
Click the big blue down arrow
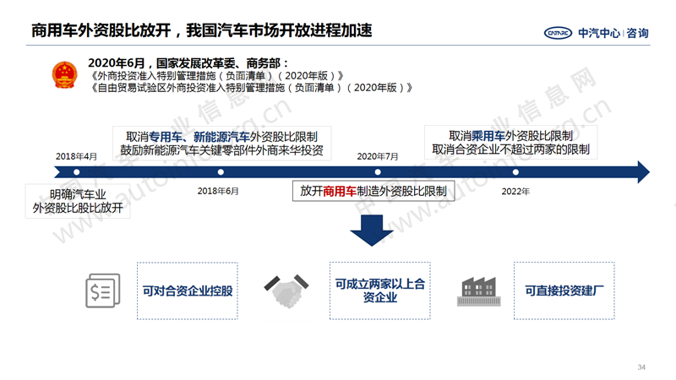(372, 230)
